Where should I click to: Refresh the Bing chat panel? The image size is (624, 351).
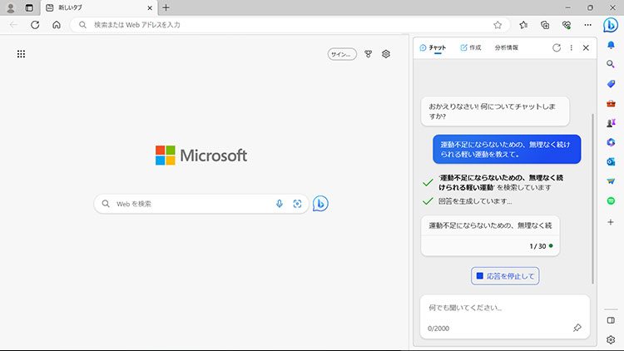coord(557,47)
